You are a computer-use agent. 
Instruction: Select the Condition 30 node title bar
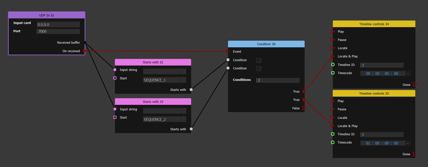[266, 44]
